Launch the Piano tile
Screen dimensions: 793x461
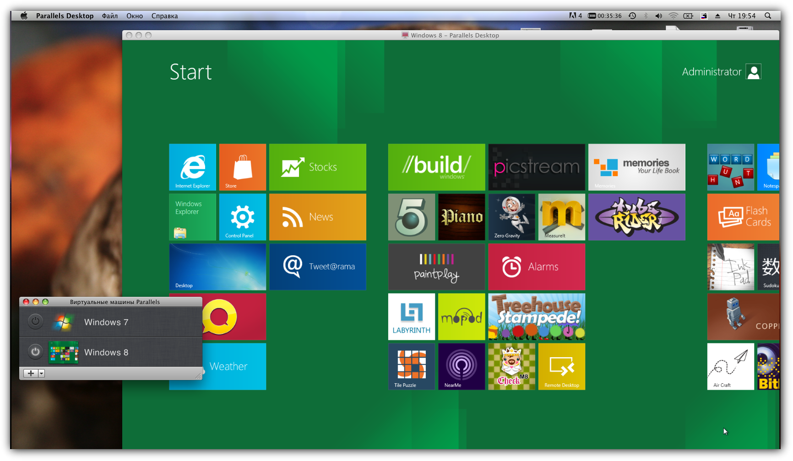[x=462, y=217]
